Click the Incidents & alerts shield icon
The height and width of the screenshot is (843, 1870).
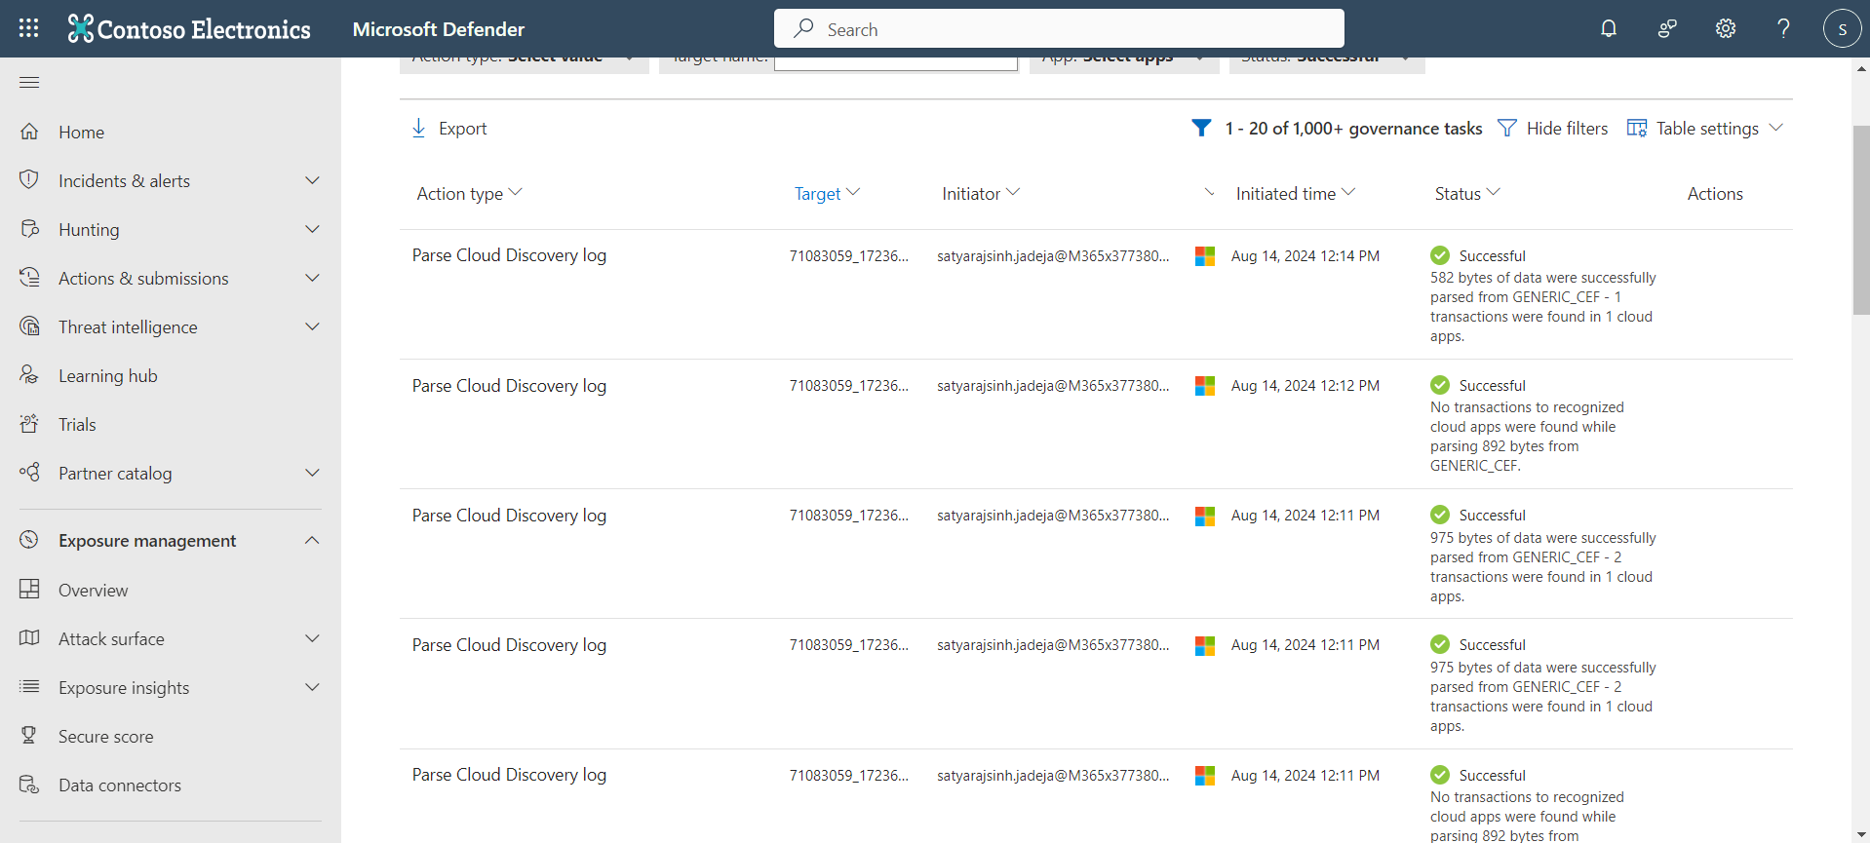point(29,179)
